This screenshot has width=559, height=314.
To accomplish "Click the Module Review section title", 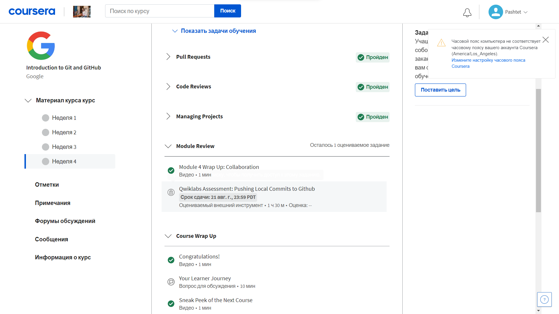I will click(195, 146).
